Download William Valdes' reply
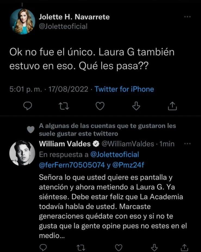201x252 pixels. (x=154, y=247)
